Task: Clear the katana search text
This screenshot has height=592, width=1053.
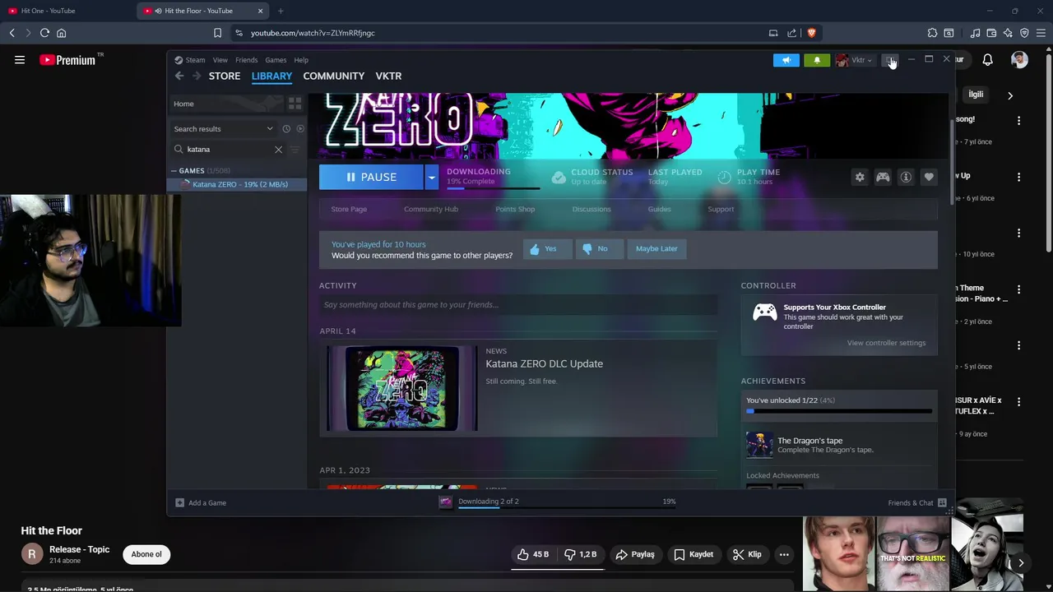Action: point(278,150)
